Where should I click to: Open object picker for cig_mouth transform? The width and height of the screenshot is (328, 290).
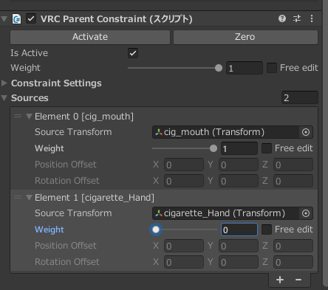[306, 132]
